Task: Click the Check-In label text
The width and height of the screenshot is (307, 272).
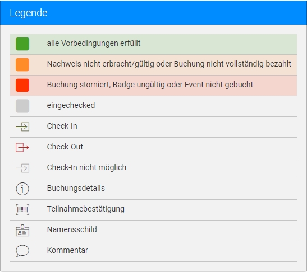Action: (62, 126)
